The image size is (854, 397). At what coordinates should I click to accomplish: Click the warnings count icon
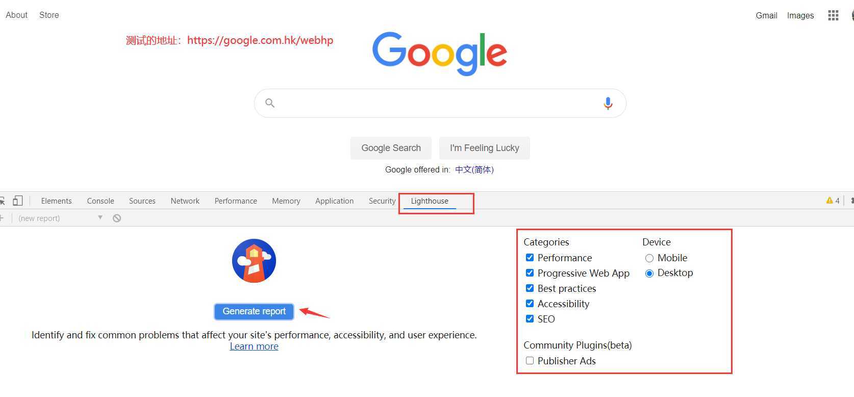(832, 201)
